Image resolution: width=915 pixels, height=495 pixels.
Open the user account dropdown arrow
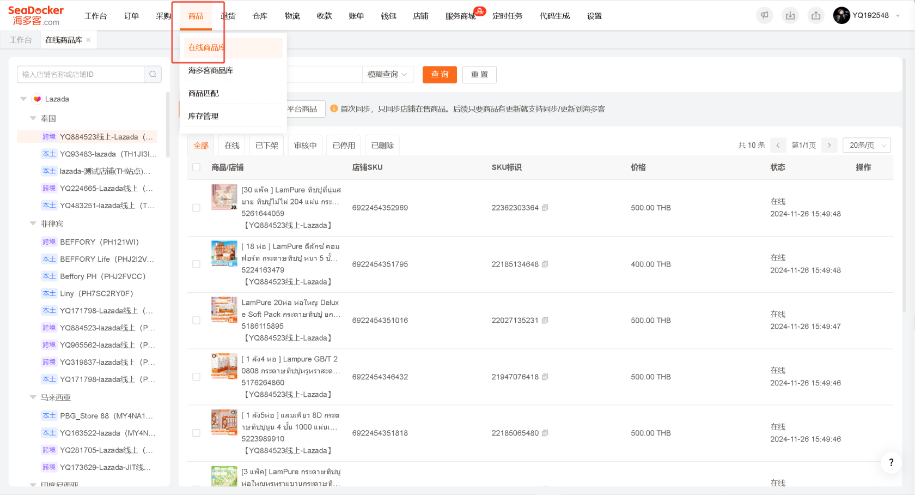coord(898,16)
